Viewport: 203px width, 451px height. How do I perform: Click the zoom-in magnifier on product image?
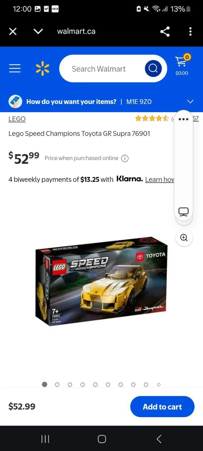pyautogui.click(x=184, y=238)
